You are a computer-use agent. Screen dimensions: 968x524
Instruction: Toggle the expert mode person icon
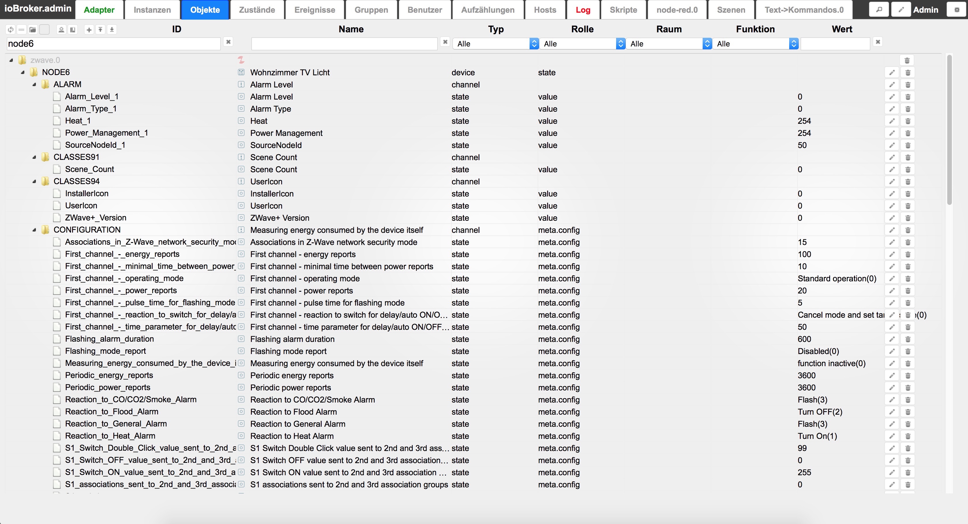(61, 30)
